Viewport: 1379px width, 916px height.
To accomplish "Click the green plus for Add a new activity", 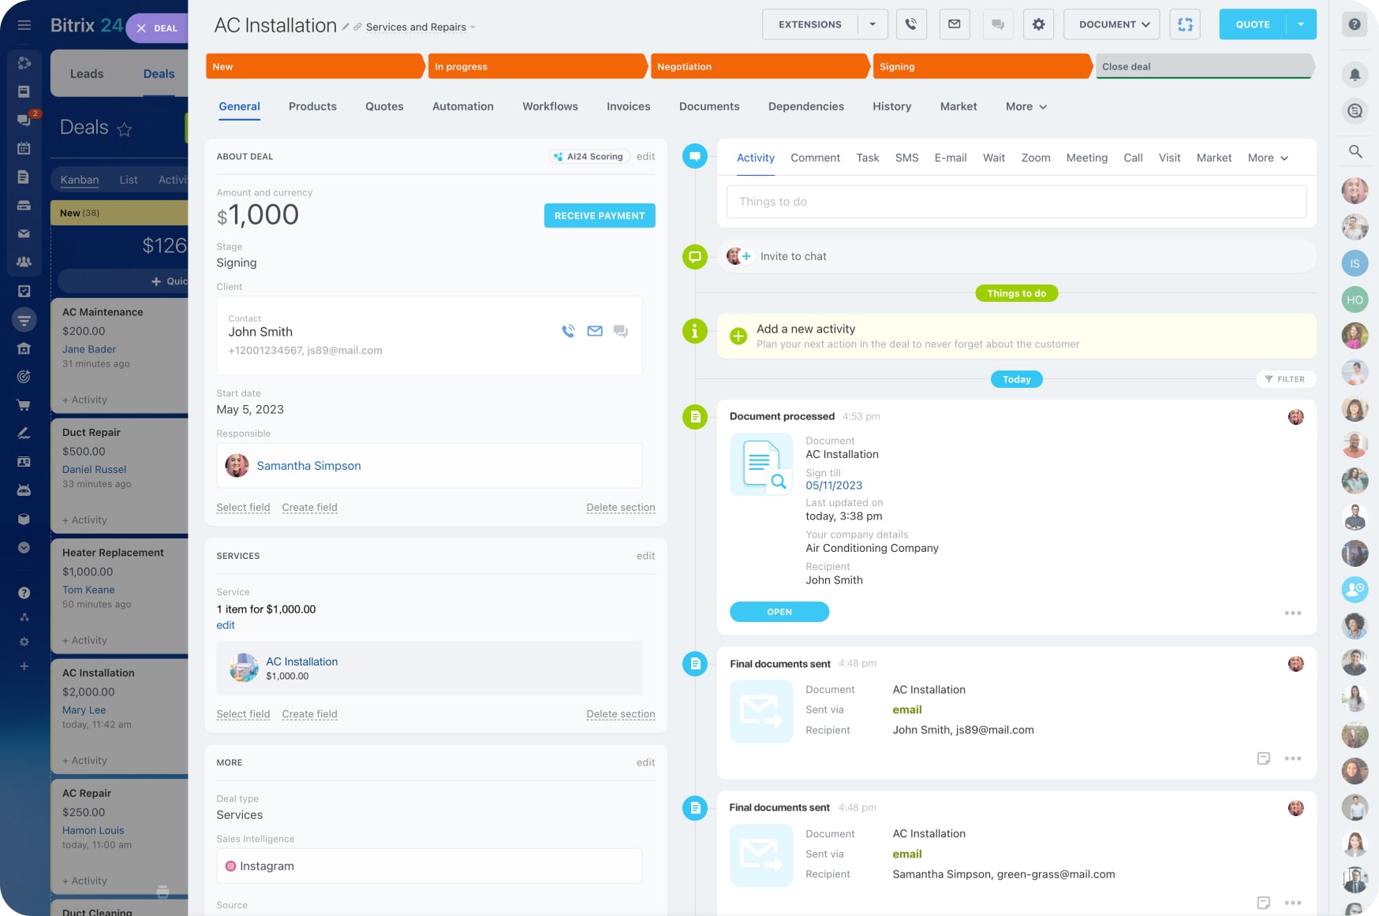I will [738, 336].
